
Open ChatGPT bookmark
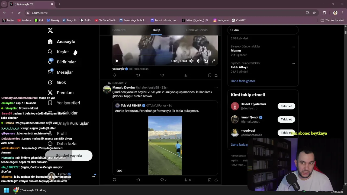point(239,20)
